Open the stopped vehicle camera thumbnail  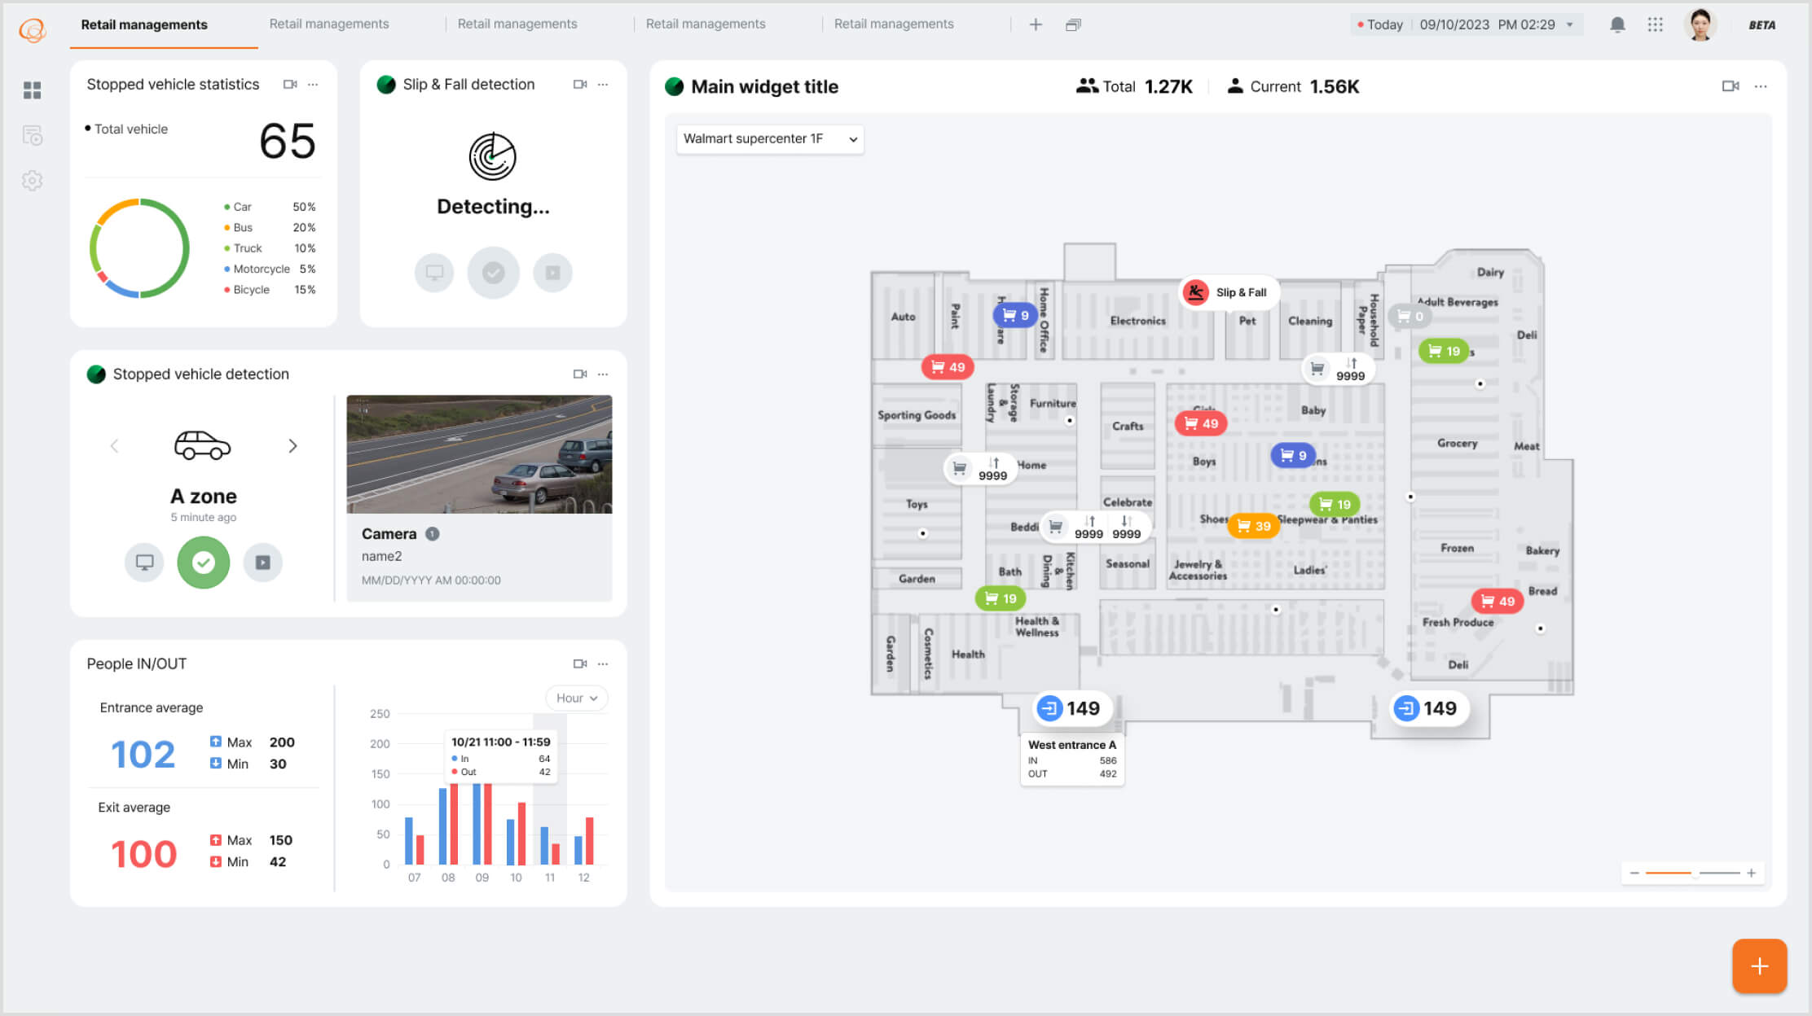pyautogui.click(x=479, y=454)
